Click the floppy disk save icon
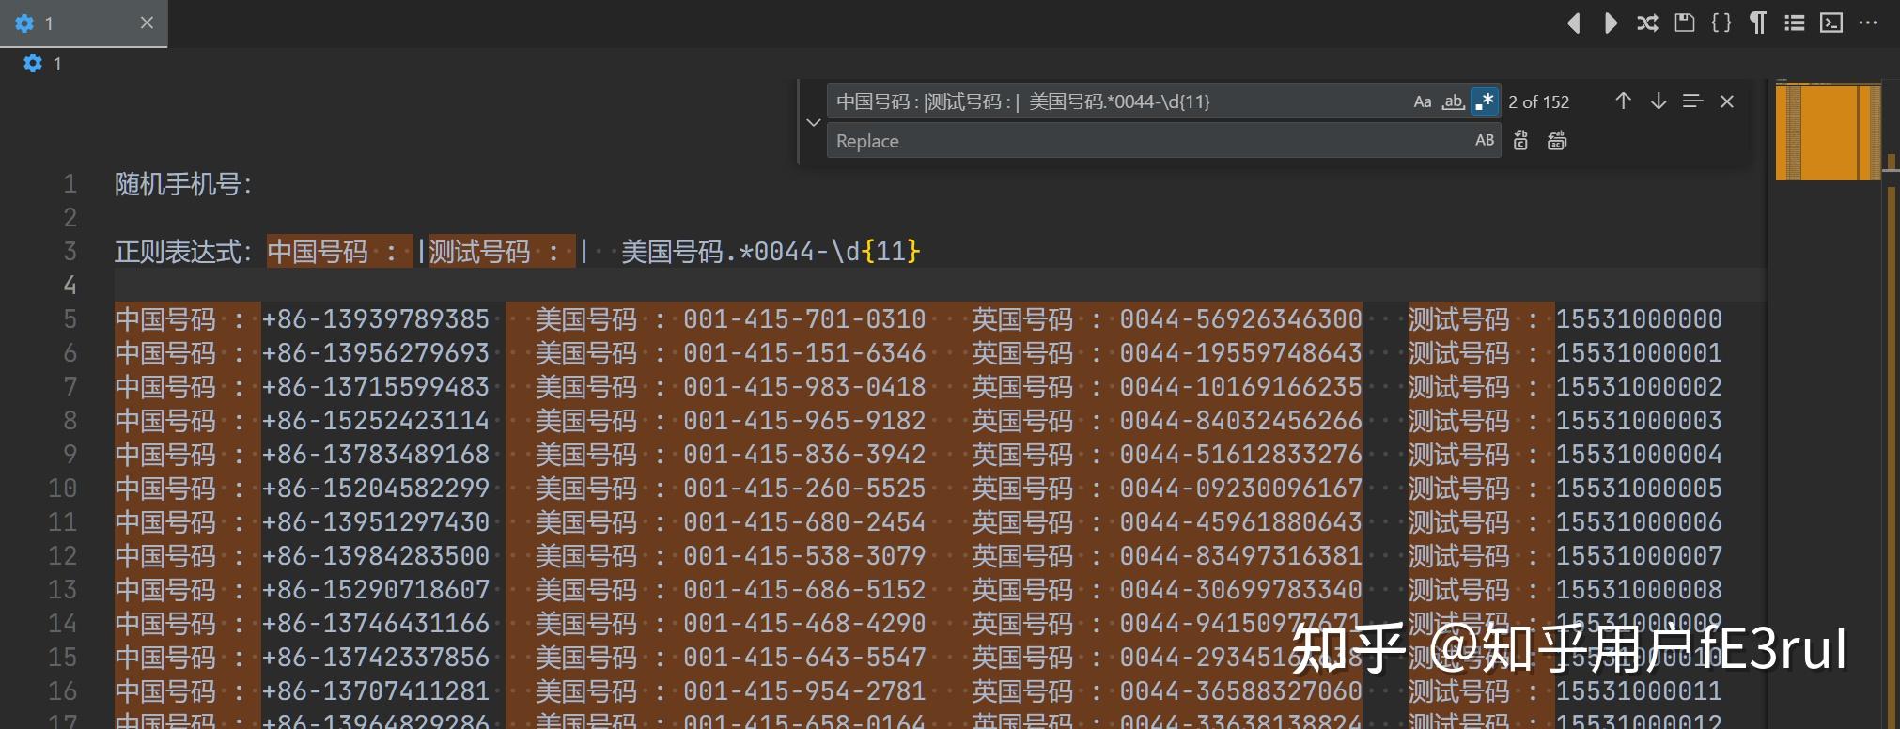The height and width of the screenshot is (729, 1900). click(1685, 23)
